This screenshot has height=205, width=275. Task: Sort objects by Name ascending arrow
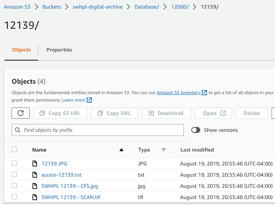(x=121, y=150)
